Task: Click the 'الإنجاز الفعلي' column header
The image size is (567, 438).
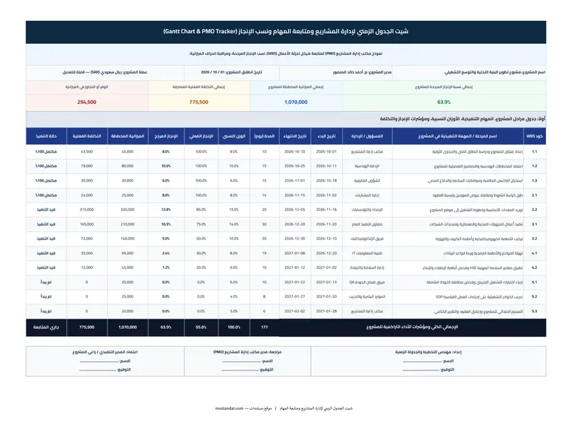Action: point(201,136)
